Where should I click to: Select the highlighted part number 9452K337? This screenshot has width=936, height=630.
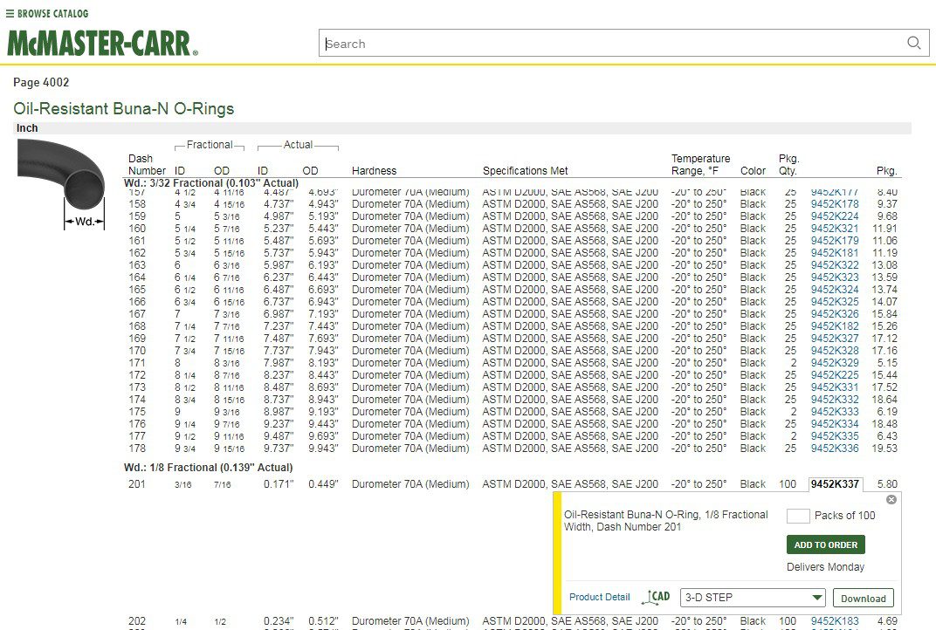835,483
